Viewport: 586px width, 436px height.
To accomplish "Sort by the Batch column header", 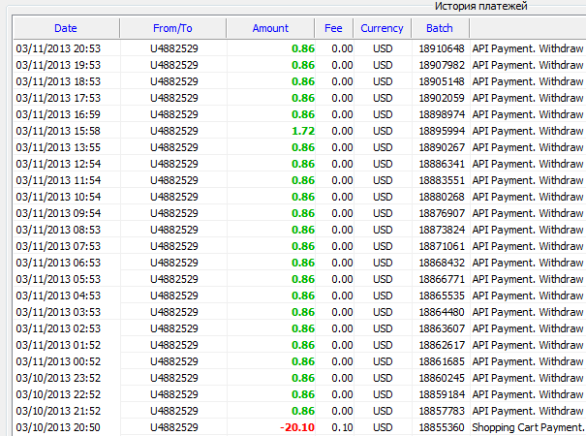I will [438, 28].
